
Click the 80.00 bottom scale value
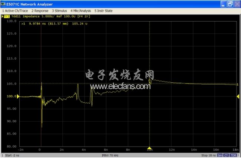click(11, 147)
